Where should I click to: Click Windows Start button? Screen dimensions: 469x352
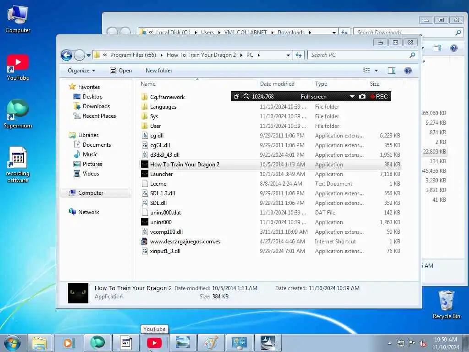(x=12, y=343)
